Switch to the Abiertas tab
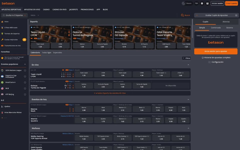The image size is (240, 150). tap(226, 22)
